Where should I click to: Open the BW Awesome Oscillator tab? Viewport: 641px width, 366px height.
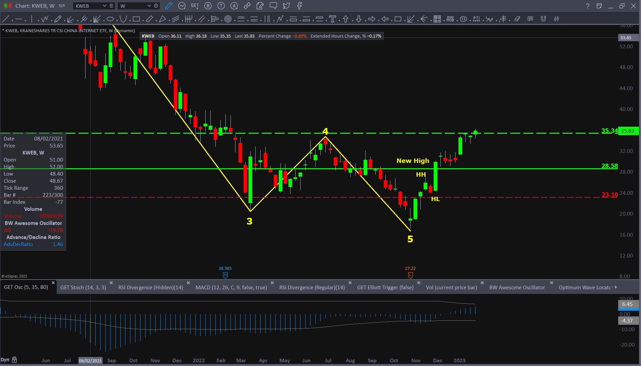(x=517, y=287)
